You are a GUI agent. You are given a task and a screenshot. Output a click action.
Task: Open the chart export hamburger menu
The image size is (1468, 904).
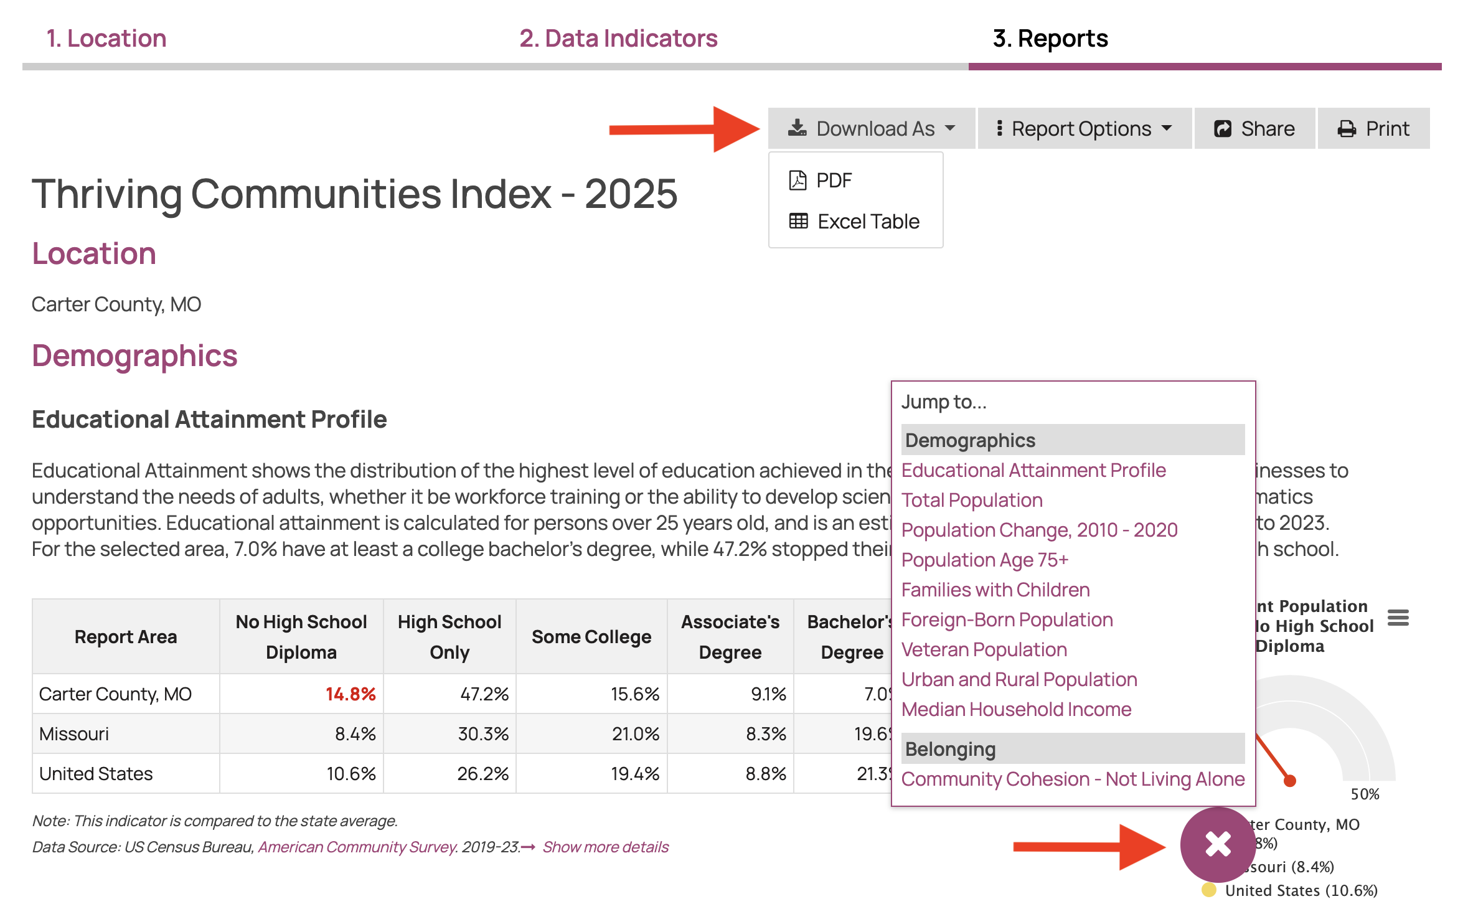click(1398, 617)
